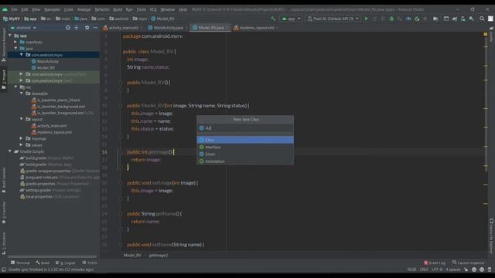This screenshot has height=278, width=495.
Task: Open the File menu
Action: 14,9
